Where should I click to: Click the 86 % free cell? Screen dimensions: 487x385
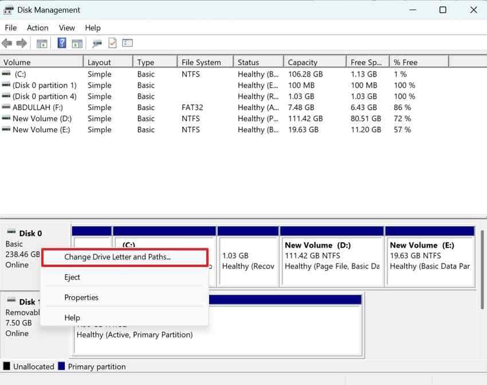402,108
